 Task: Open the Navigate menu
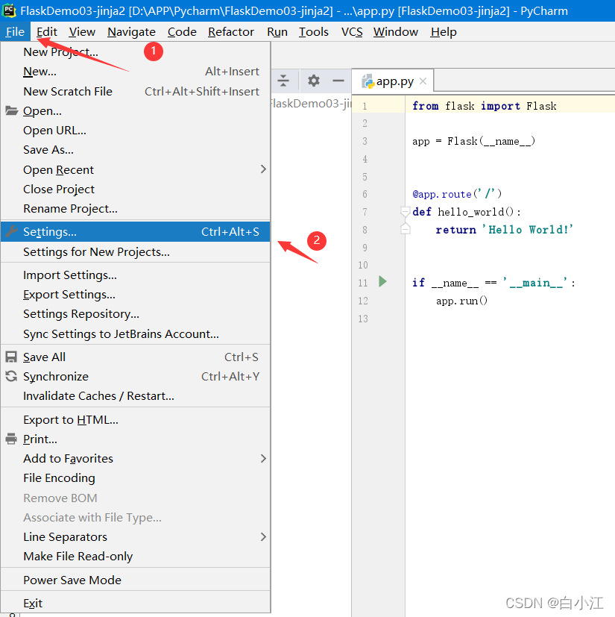[131, 32]
